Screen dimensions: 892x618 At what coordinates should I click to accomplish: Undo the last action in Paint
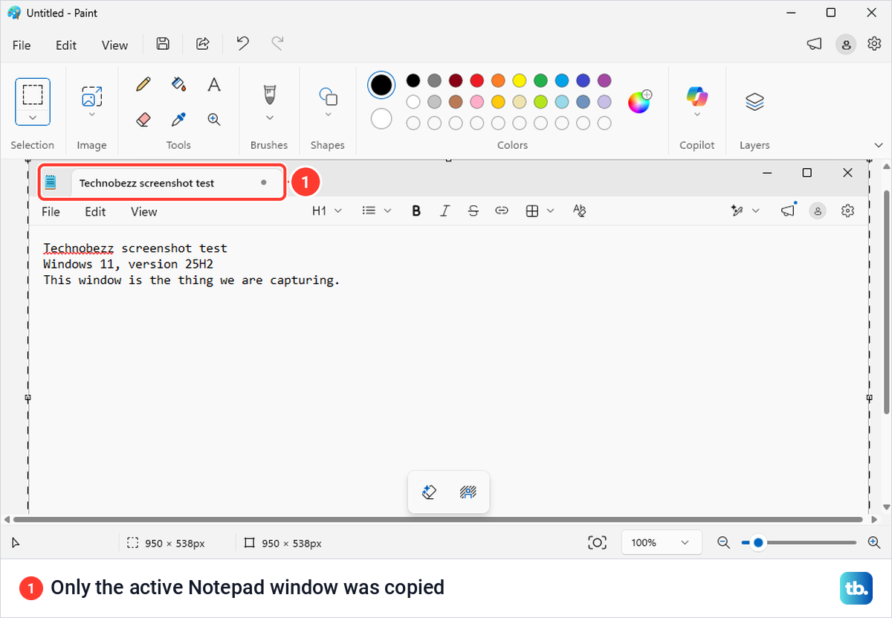point(242,43)
